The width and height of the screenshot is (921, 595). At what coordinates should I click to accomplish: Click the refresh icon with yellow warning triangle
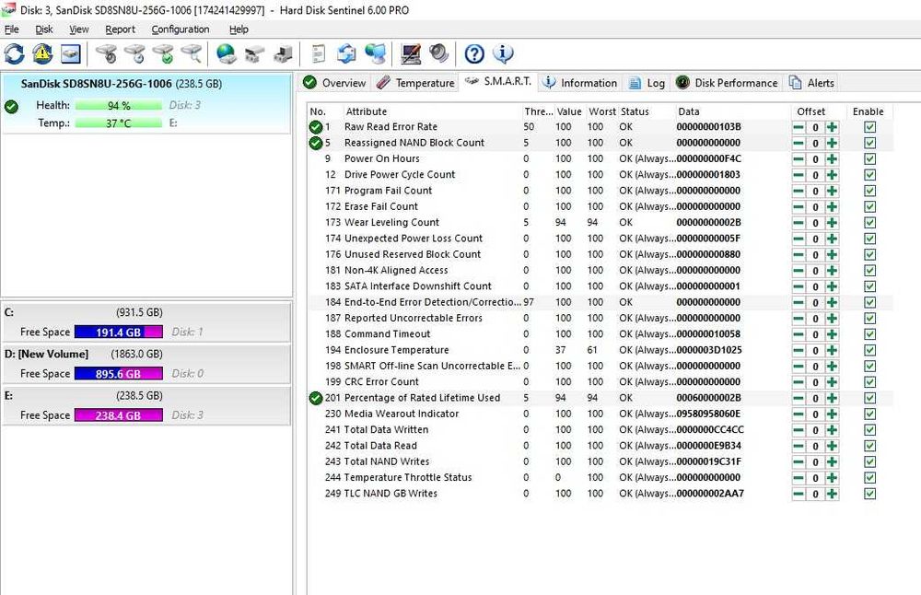(42, 54)
